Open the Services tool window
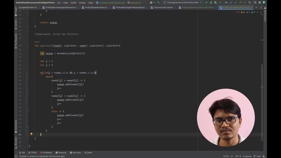The image size is (281, 158). point(75,153)
